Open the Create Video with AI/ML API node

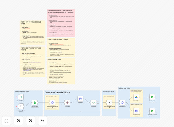pyautogui.click(x=52, y=103)
